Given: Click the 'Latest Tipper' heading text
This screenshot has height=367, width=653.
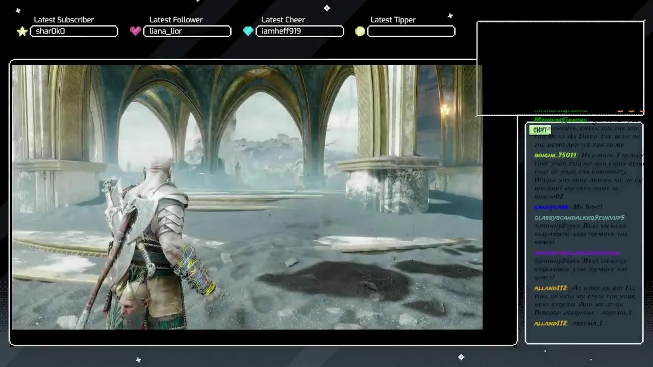Looking at the screenshot, I should click(x=393, y=20).
